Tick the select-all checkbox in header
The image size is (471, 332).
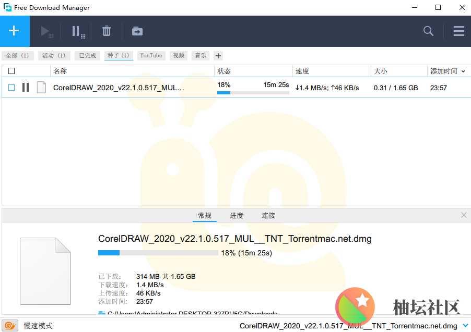(11, 71)
